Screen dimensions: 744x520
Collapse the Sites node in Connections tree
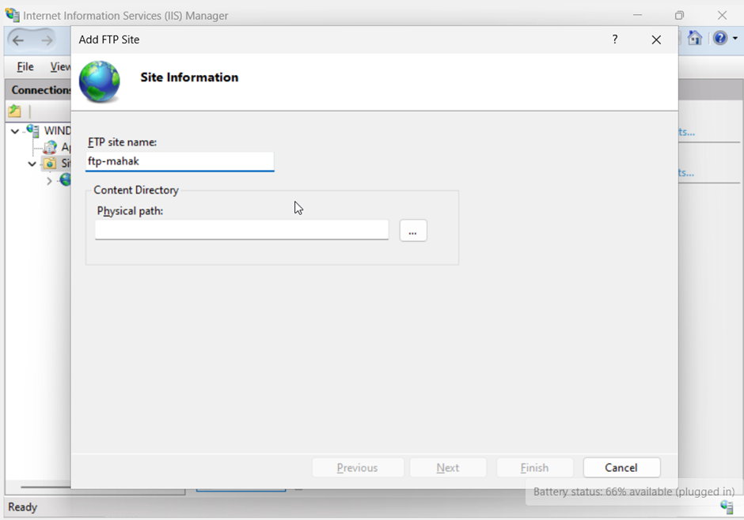(32, 164)
